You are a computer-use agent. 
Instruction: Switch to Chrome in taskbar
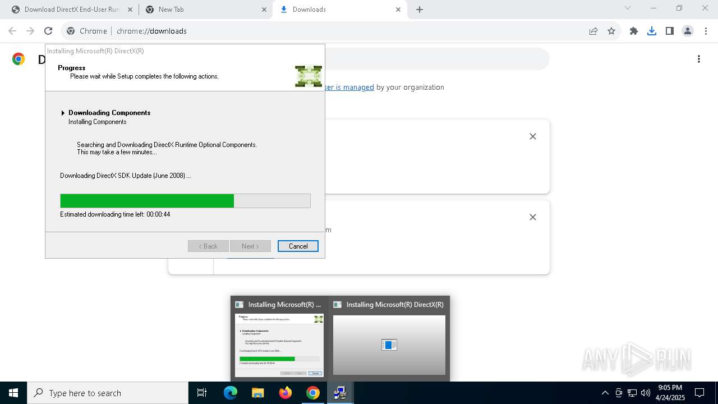click(x=313, y=393)
